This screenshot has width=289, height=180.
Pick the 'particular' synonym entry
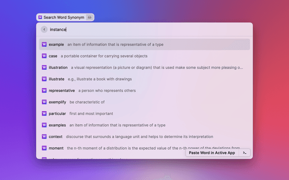144,113
